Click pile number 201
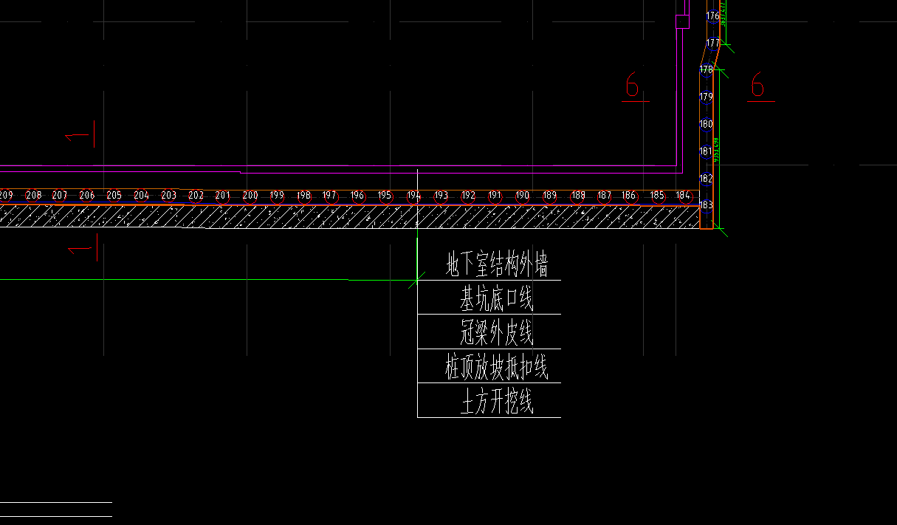Screen dimensions: 897x525 [222, 196]
